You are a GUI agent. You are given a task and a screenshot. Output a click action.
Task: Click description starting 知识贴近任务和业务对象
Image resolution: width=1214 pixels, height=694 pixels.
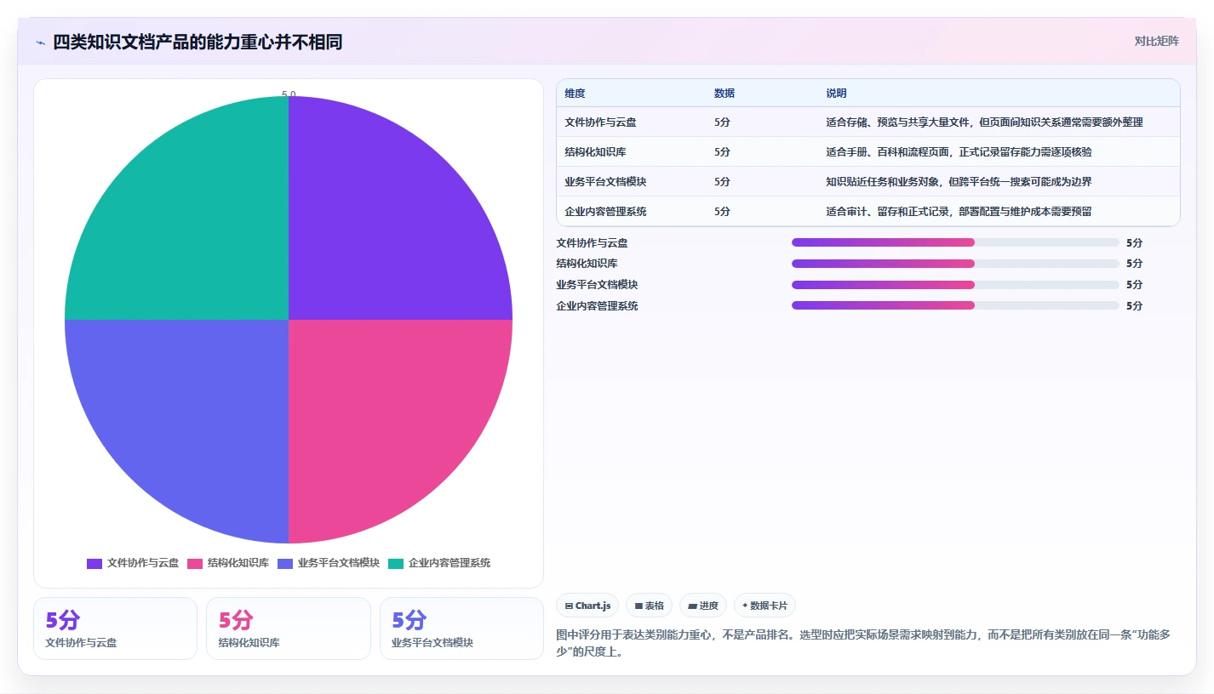[959, 182]
